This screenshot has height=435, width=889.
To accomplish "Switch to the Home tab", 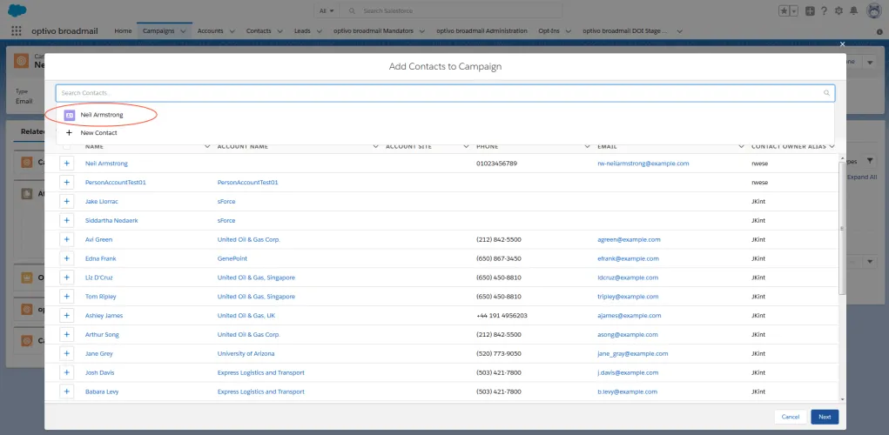I will [123, 30].
